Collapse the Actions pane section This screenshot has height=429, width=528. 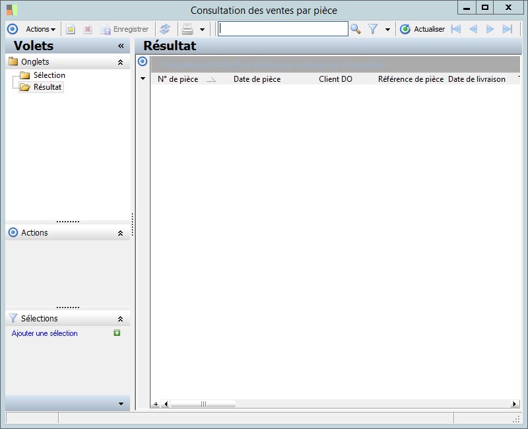click(x=120, y=233)
